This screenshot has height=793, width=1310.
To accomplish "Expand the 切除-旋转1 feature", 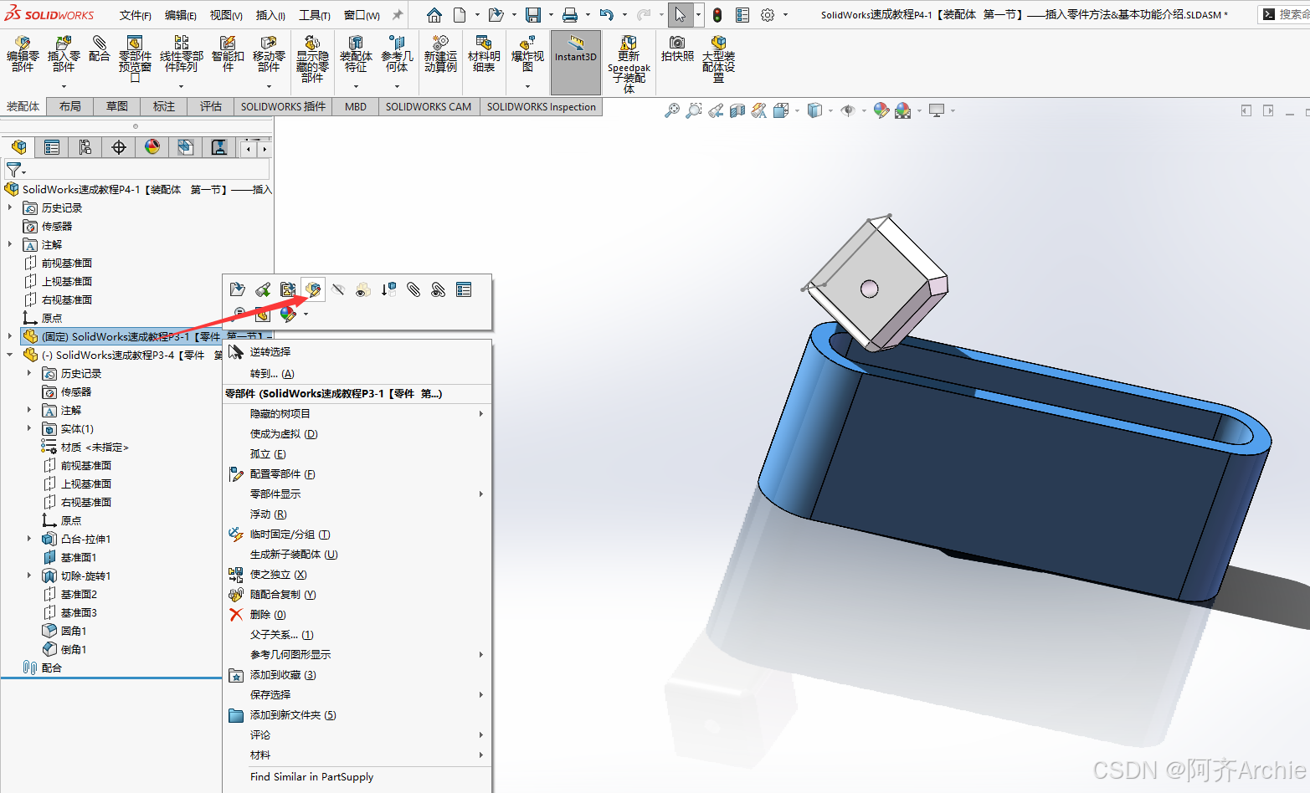I will (29, 576).
